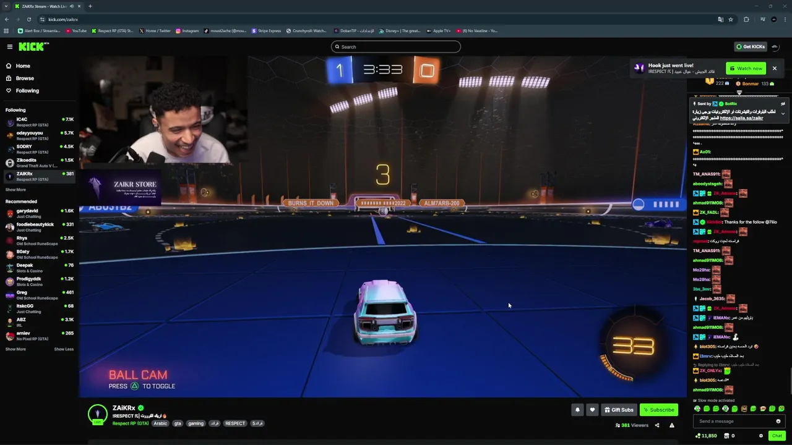Screen dimensions: 792x445
Task: Click Watch now button
Action: [x=746, y=68]
